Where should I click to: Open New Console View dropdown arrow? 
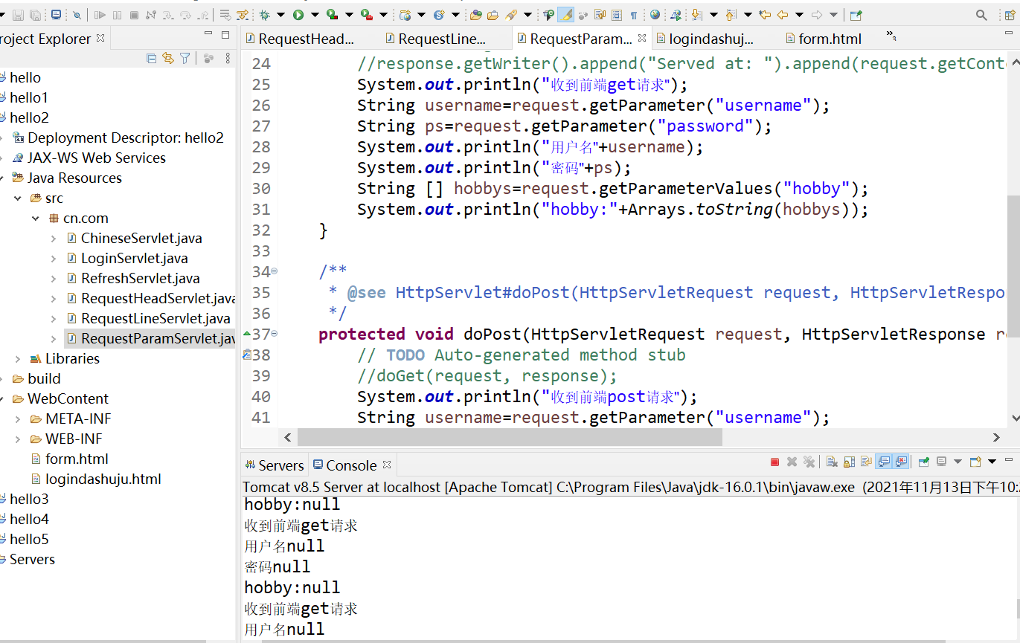pos(992,462)
